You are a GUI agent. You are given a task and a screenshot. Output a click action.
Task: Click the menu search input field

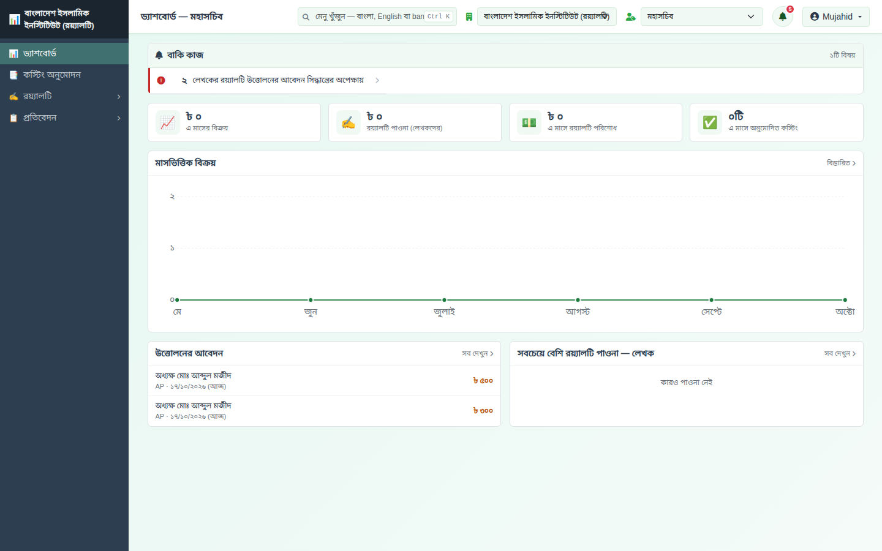(377, 17)
